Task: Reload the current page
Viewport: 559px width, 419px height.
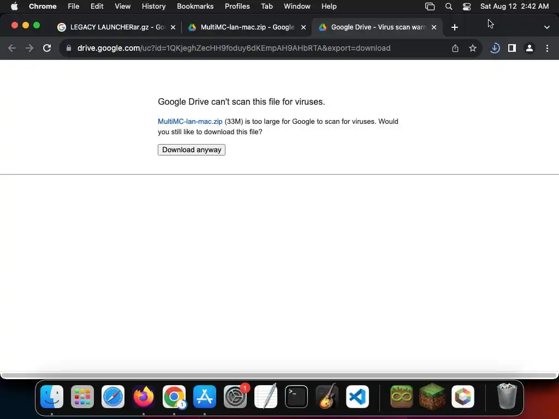Action: (x=47, y=48)
